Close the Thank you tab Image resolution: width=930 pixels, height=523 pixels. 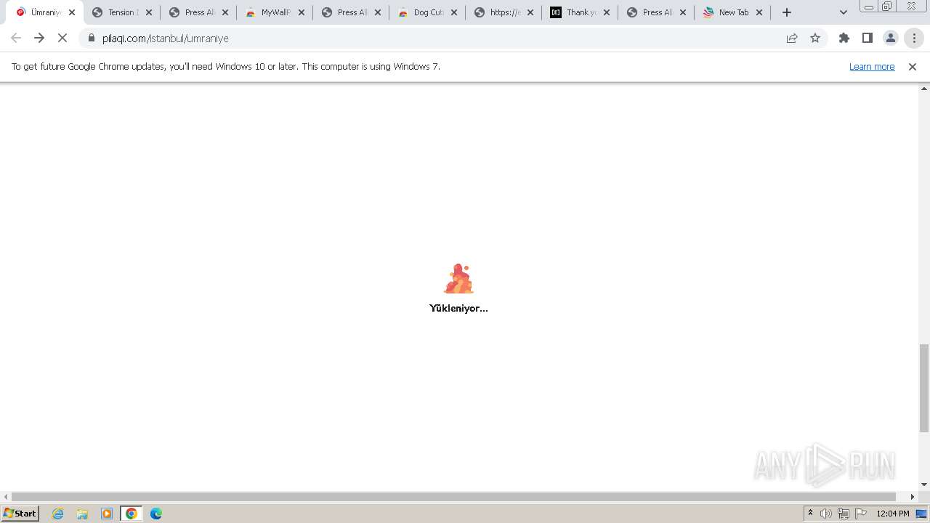[607, 12]
